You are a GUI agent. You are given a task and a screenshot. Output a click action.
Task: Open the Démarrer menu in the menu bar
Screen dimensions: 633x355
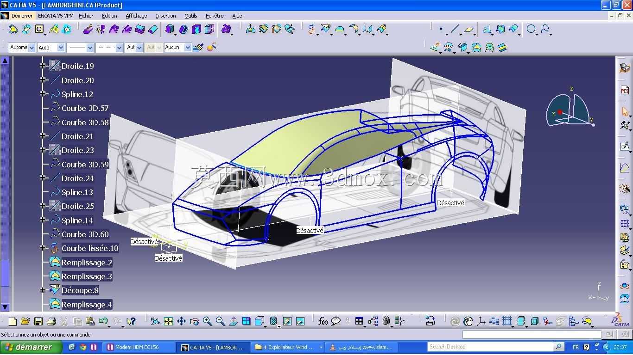pos(22,16)
